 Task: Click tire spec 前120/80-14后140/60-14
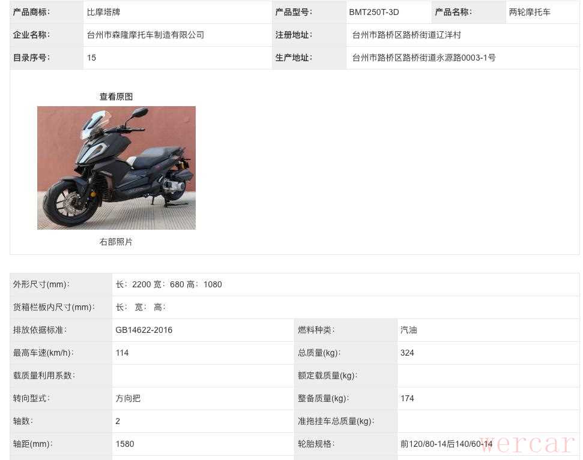click(446, 444)
